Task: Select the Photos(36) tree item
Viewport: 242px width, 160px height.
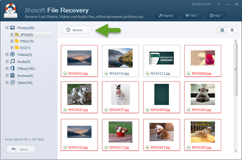Action: 26,28
